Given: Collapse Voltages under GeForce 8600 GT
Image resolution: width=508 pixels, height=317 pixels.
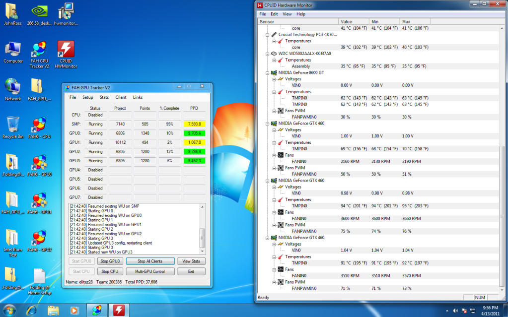Looking at the screenshot, I should pyautogui.click(x=274, y=79).
